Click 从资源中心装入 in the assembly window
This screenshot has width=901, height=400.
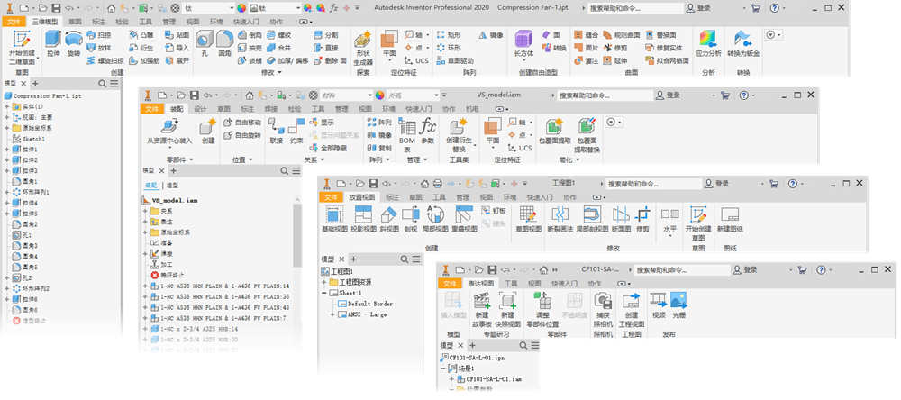pyautogui.click(x=170, y=132)
